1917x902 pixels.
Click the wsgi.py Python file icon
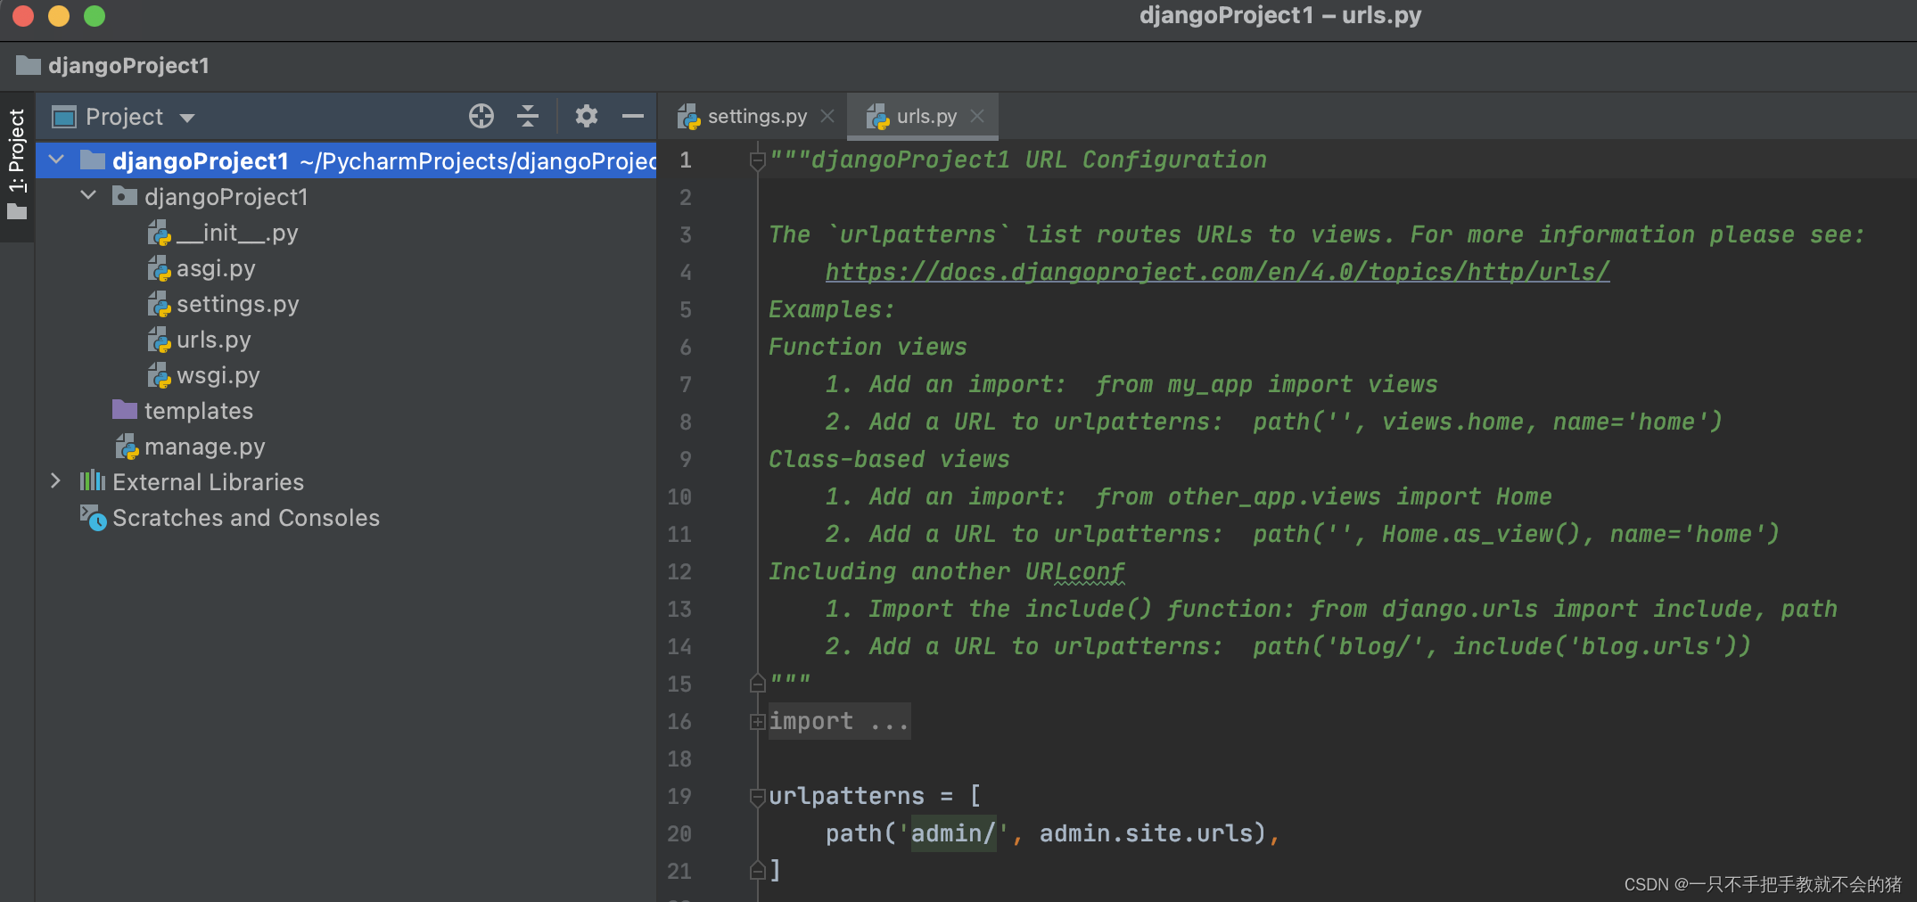point(159,375)
